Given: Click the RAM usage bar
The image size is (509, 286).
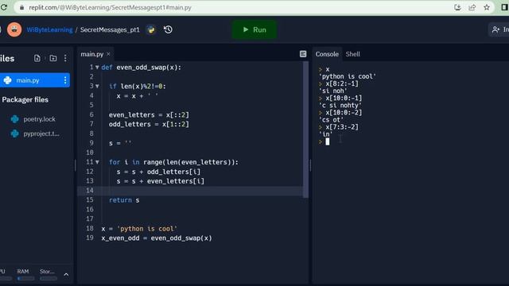Looking at the screenshot, I should click(x=25, y=278).
